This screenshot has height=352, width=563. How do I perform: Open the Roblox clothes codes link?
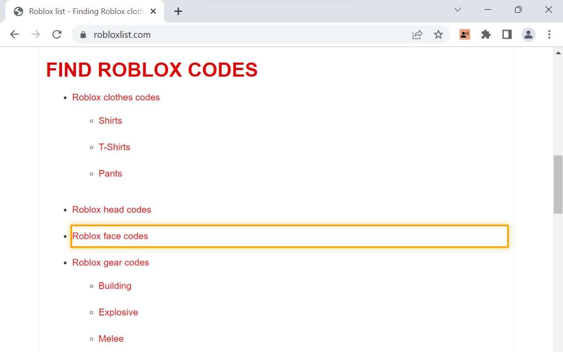(x=116, y=97)
